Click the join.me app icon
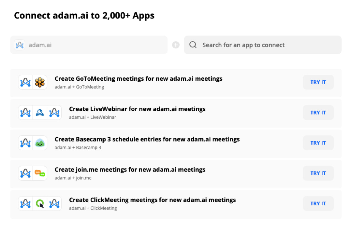Viewport: 352px width, 232px height. point(40,173)
